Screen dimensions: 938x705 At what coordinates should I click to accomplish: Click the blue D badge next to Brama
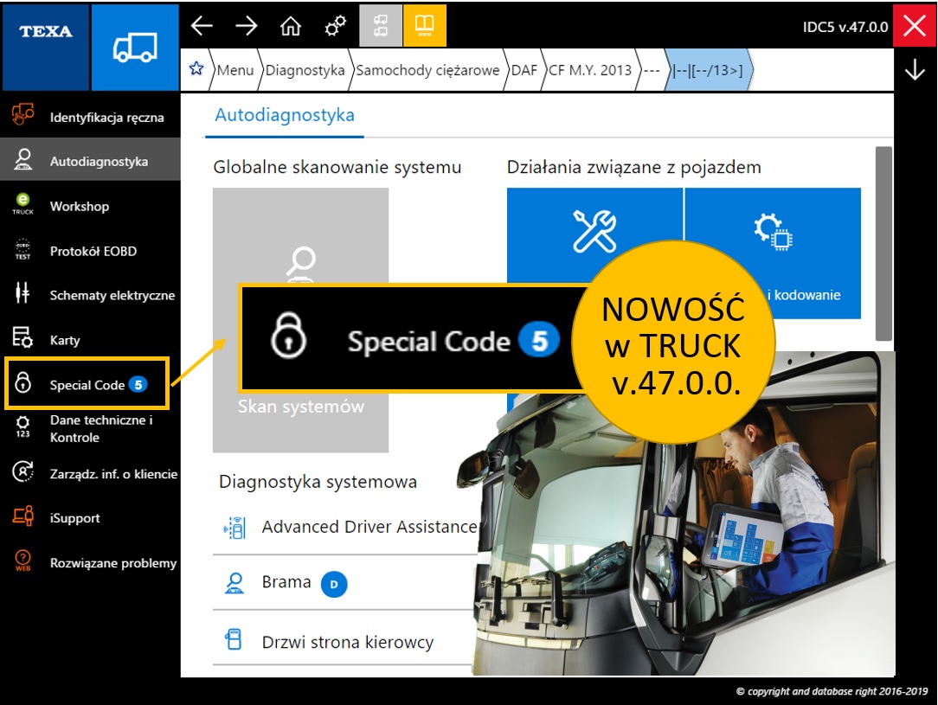[x=334, y=584]
